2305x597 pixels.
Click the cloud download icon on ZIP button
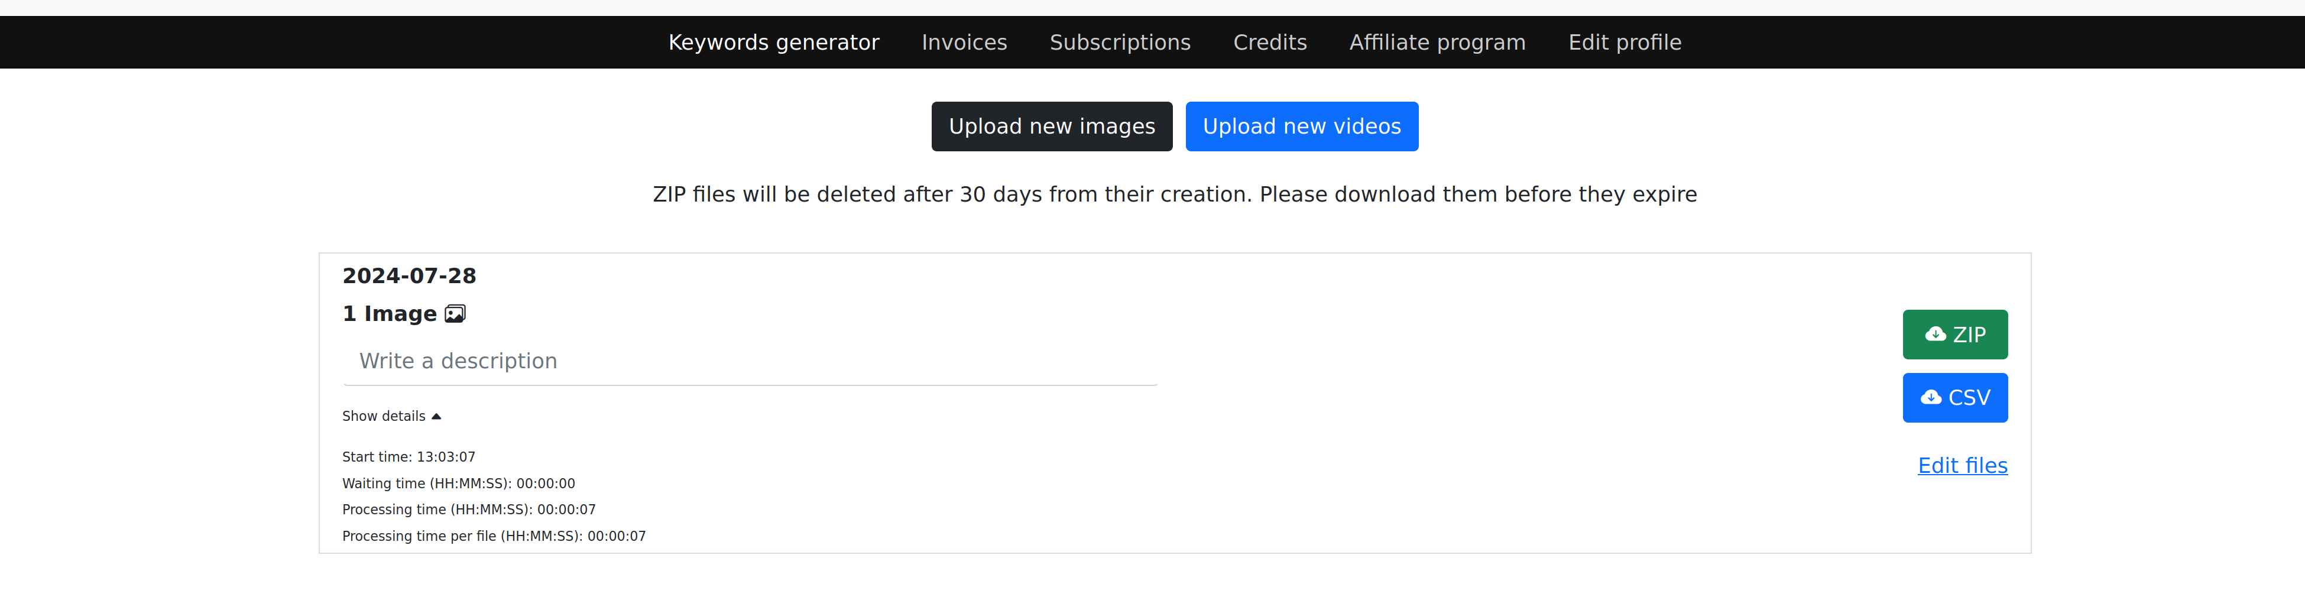pyautogui.click(x=1936, y=334)
